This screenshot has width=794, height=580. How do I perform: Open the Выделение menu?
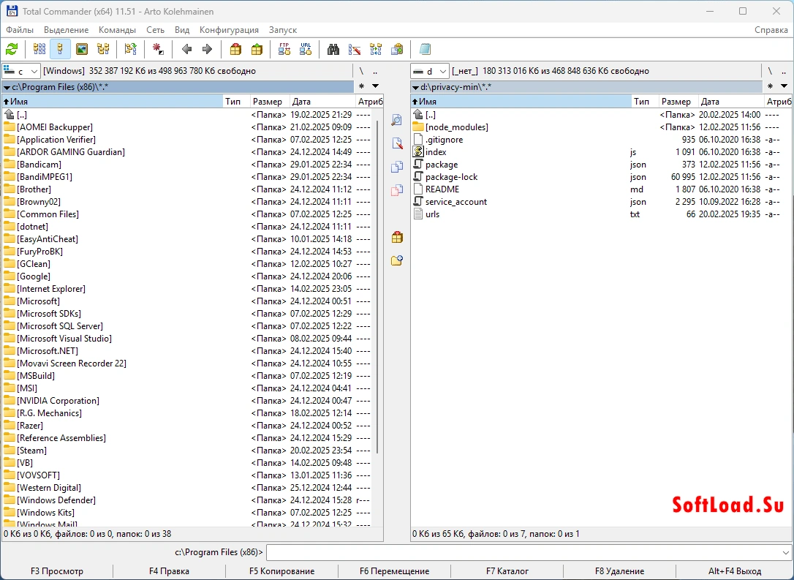(x=66, y=30)
